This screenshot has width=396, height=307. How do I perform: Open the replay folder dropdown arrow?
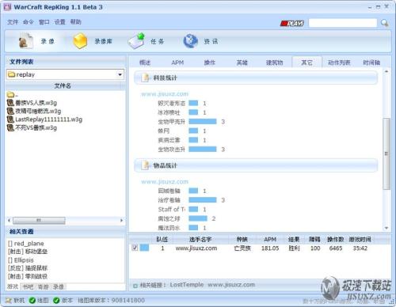pos(120,74)
